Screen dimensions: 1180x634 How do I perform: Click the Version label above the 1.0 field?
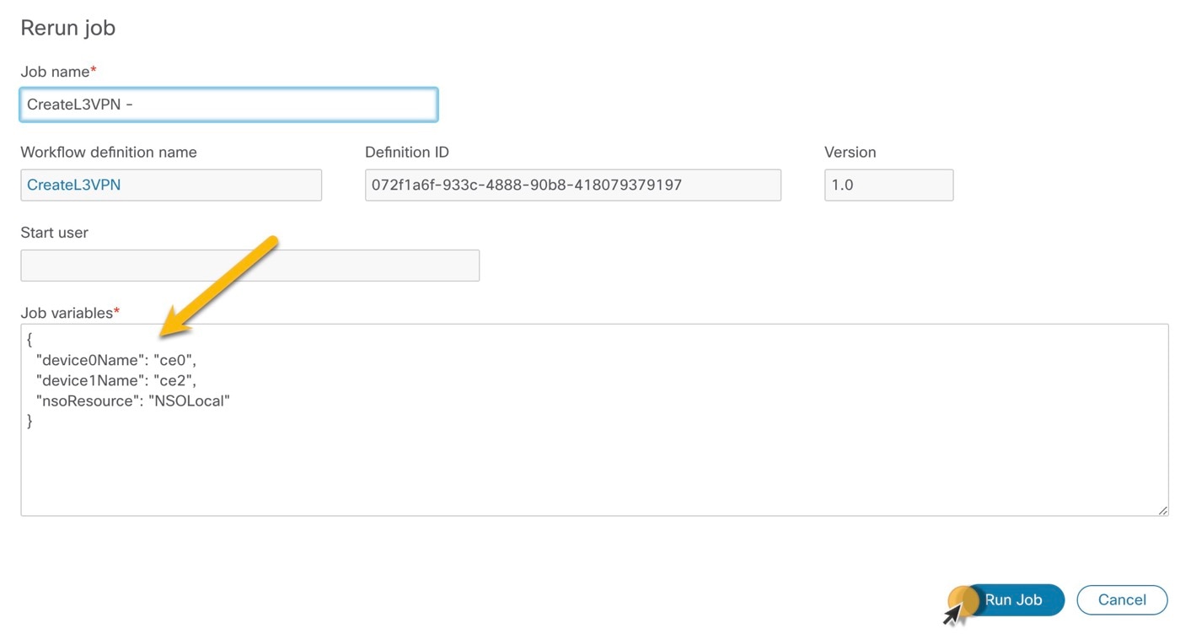pyautogui.click(x=850, y=152)
